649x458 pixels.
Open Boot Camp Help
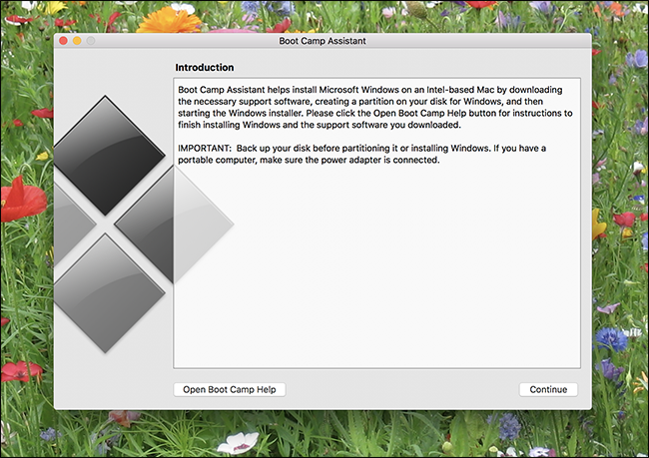point(230,389)
